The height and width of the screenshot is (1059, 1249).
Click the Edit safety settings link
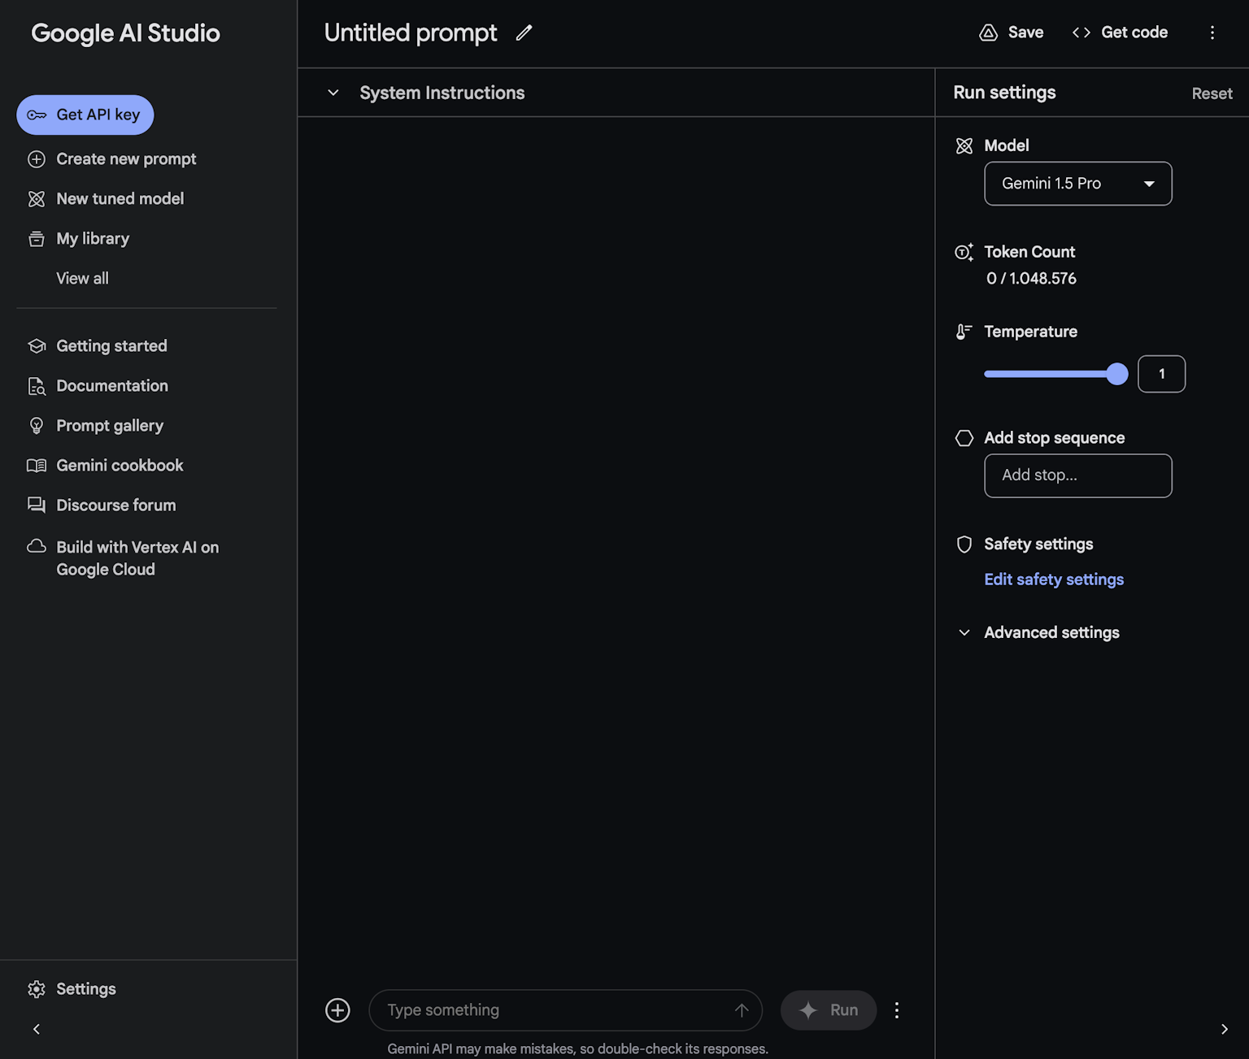pyautogui.click(x=1054, y=579)
